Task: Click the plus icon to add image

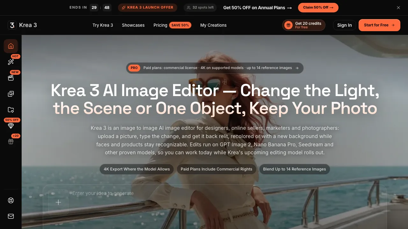Action: pyautogui.click(x=58, y=202)
